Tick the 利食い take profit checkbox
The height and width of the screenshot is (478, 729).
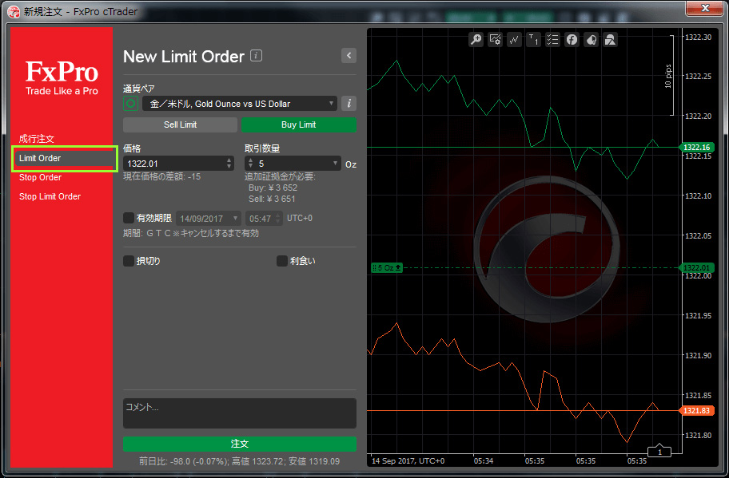pyautogui.click(x=281, y=261)
